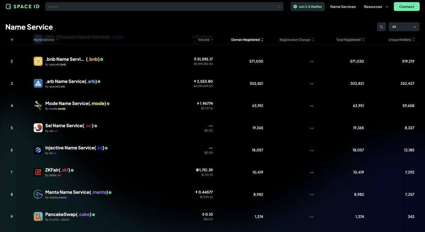
Task: Click the verified badge next to .inj
Action: pyautogui.click(x=106, y=148)
